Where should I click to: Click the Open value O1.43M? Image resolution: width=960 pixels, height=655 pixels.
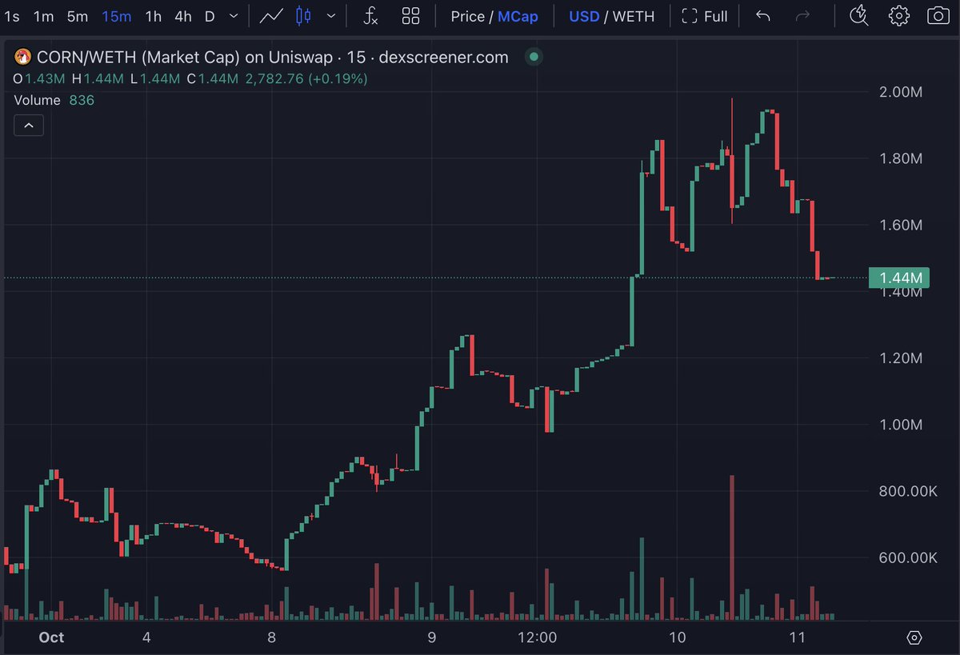(39, 78)
